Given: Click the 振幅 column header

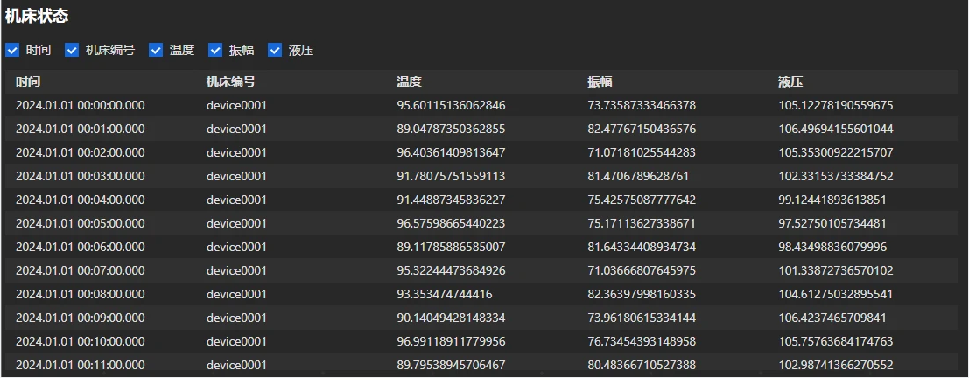Looking at the screenshot, I should click(600, 82).
